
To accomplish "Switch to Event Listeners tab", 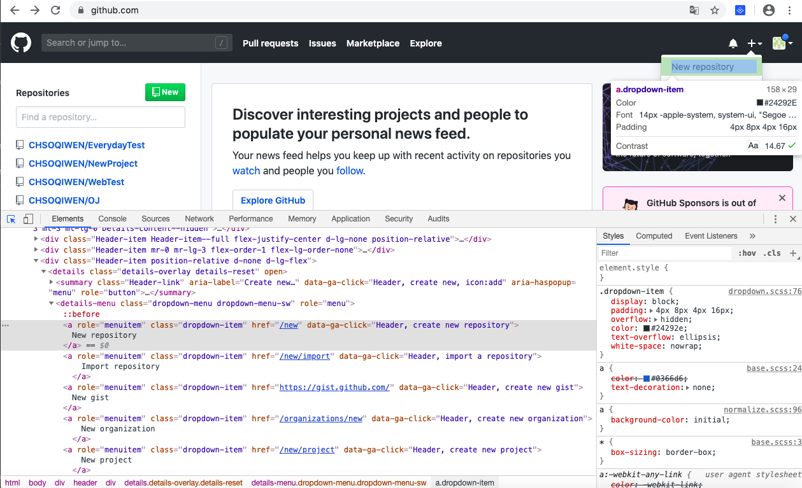I will click(711, 236).
